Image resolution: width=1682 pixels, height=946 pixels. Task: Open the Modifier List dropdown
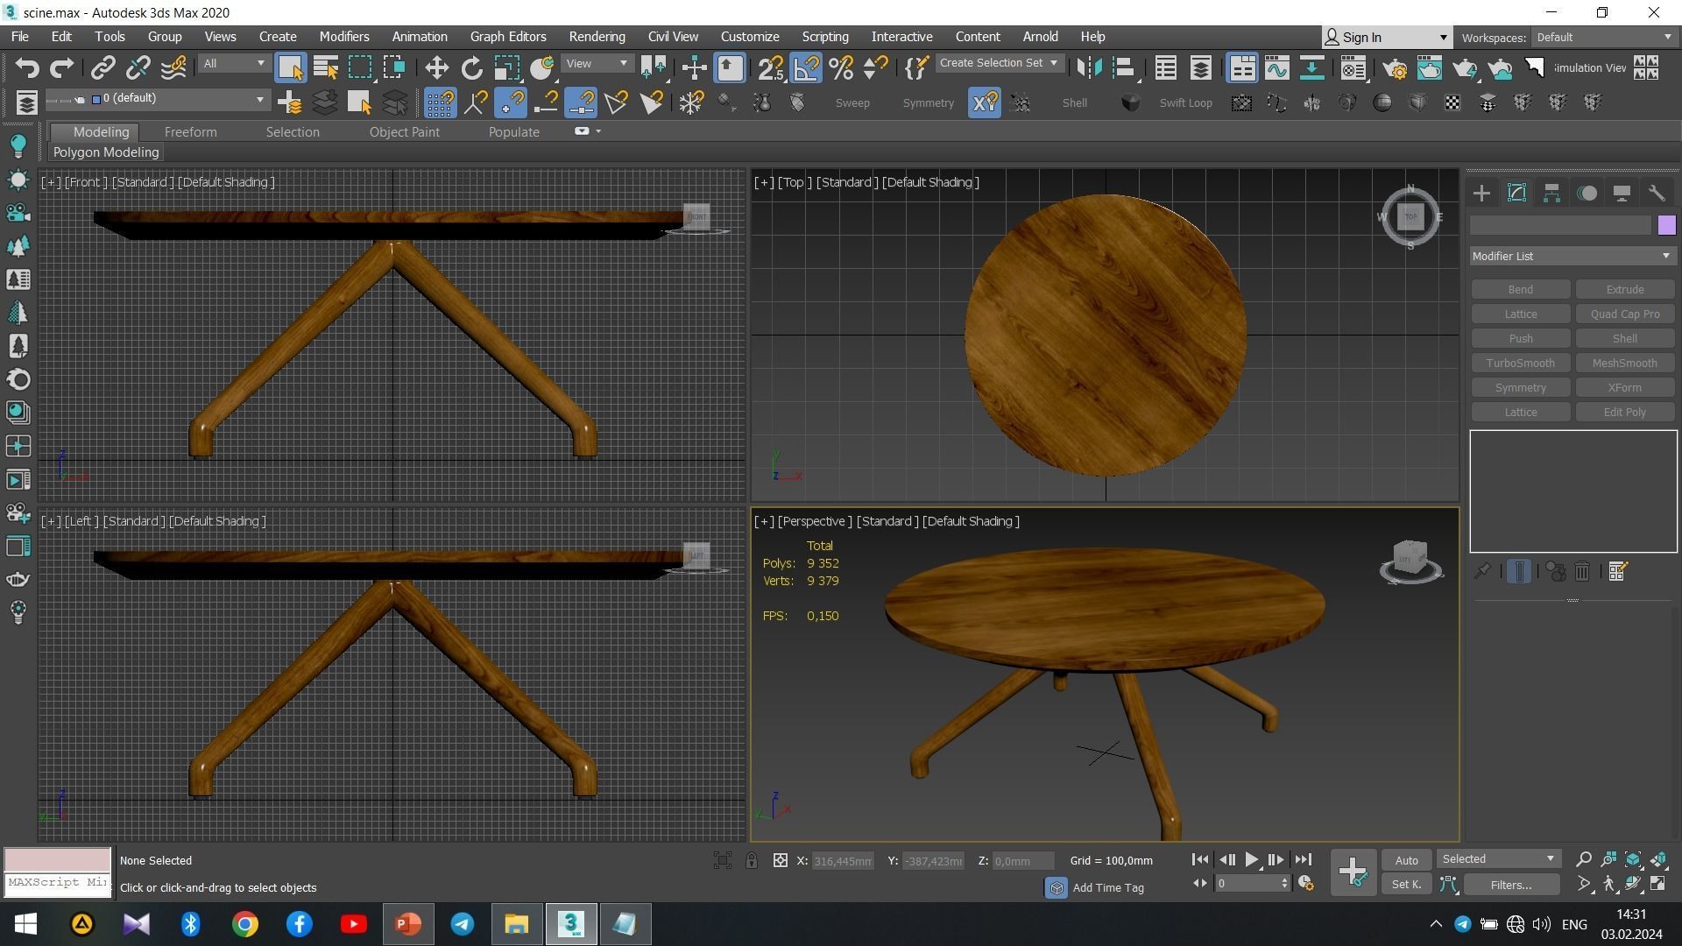pos(1572,256)
